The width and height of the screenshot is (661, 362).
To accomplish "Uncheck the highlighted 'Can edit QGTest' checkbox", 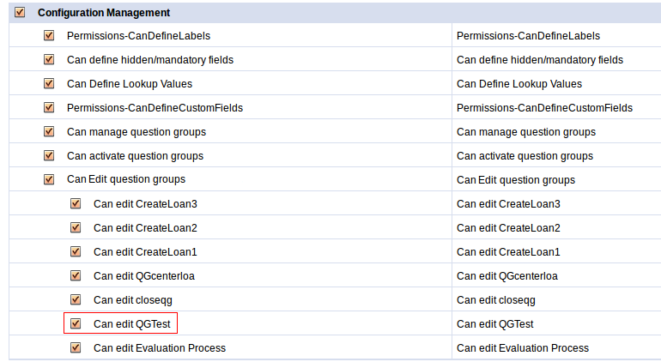I will coord(76,324).
